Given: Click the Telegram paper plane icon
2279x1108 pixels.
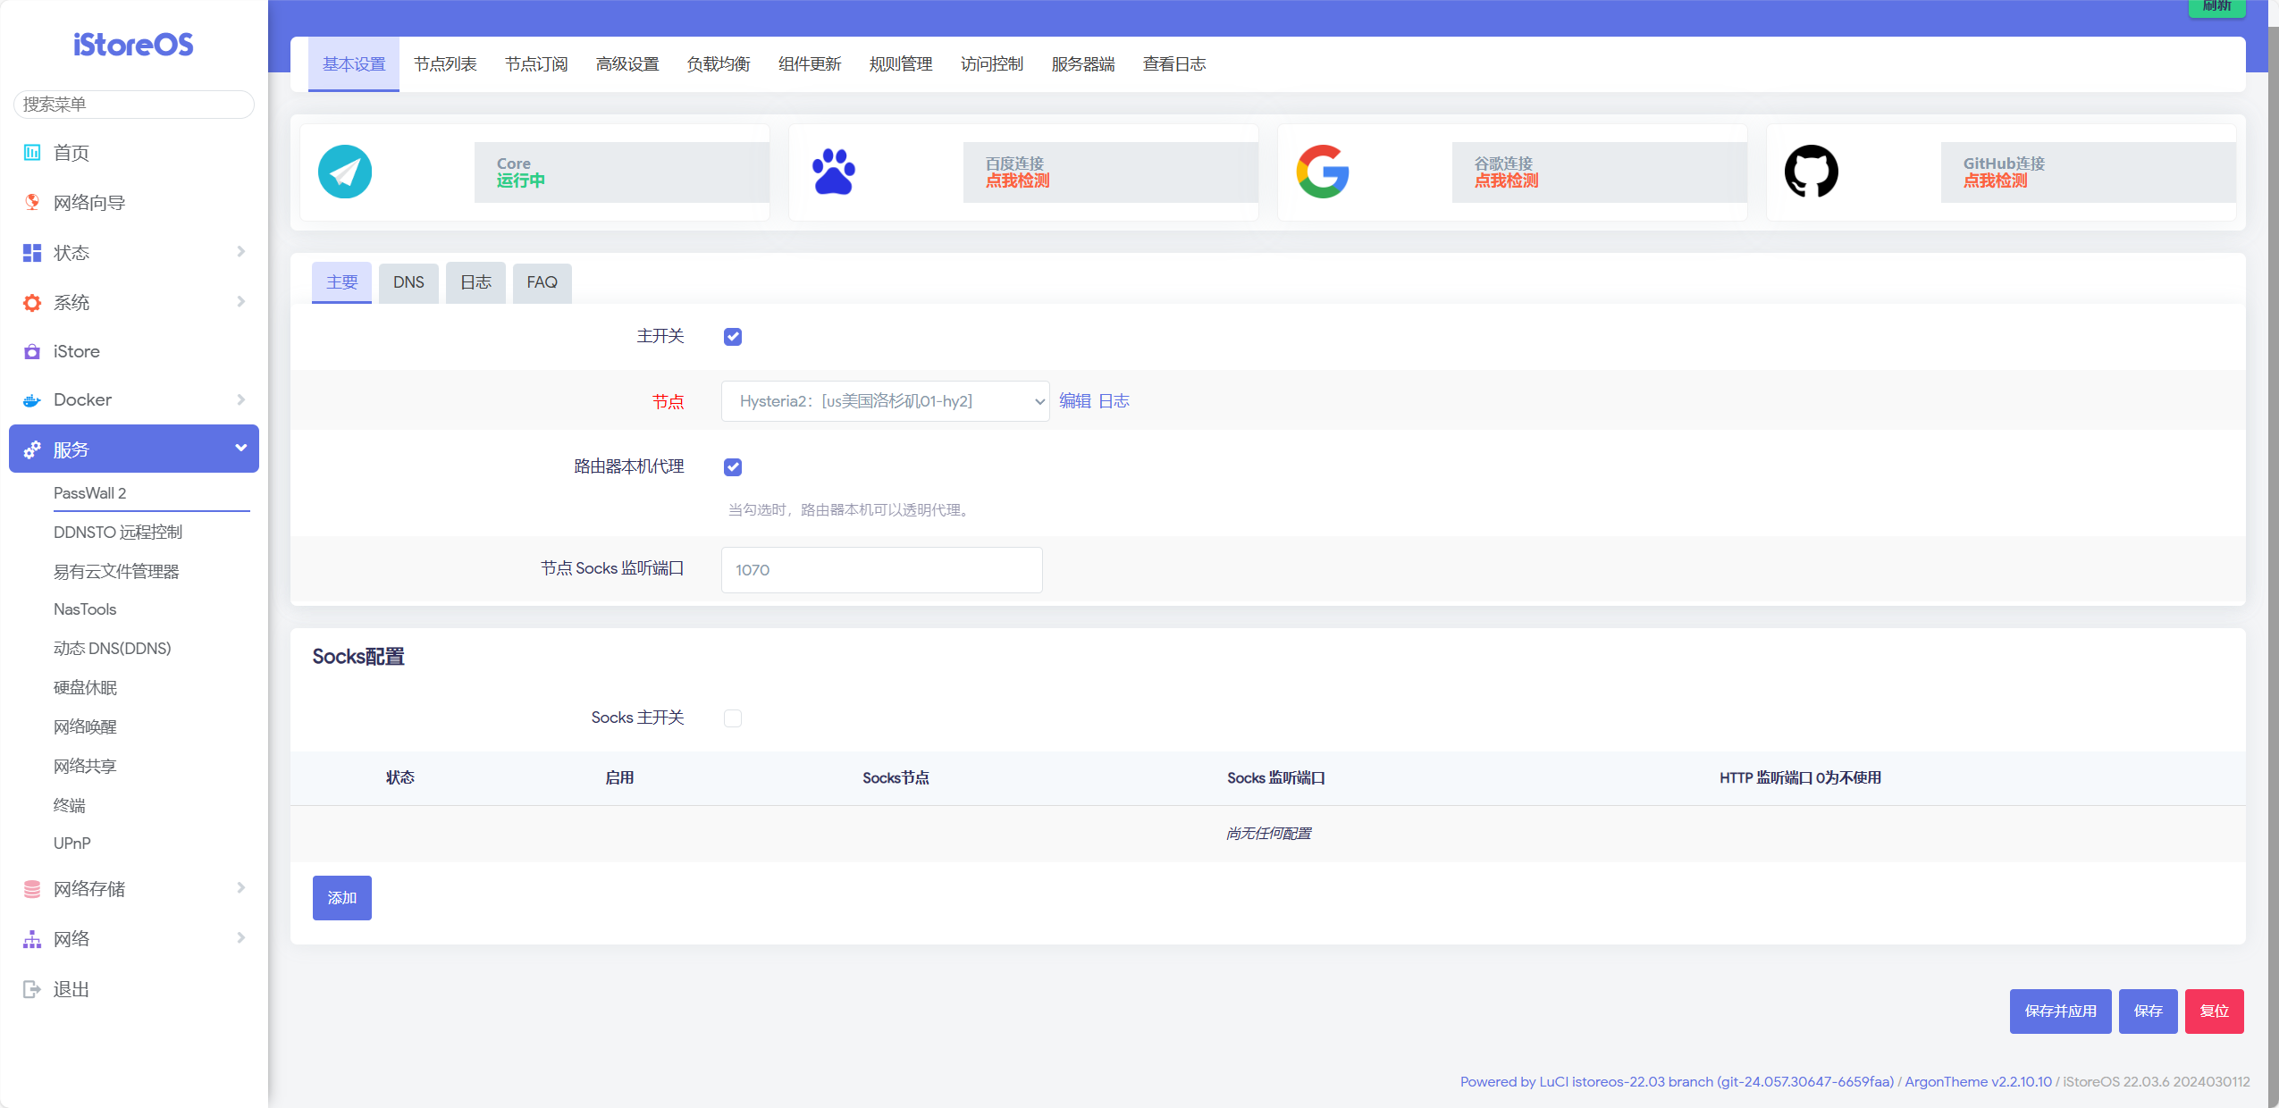Looking at the screenshot, I should click(x=345, y=172).
